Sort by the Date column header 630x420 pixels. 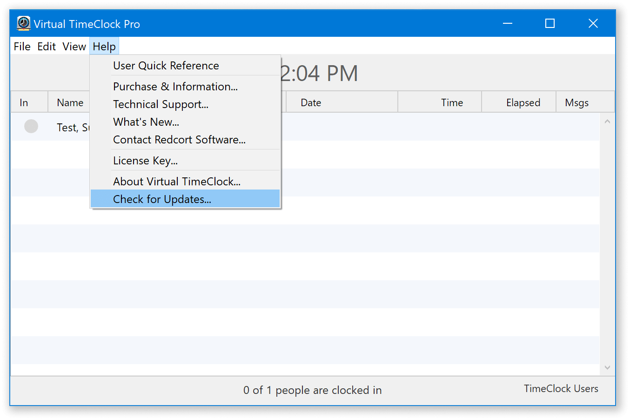tap(342, 102)
